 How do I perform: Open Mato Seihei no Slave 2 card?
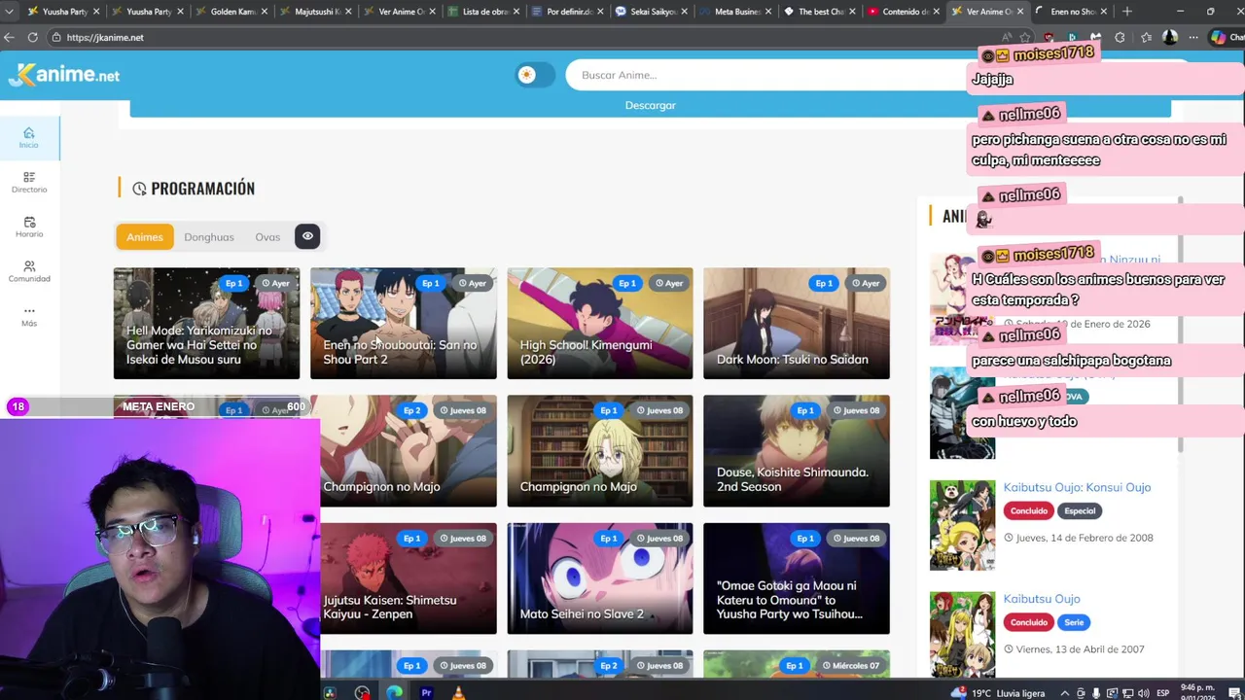[599, 578]
